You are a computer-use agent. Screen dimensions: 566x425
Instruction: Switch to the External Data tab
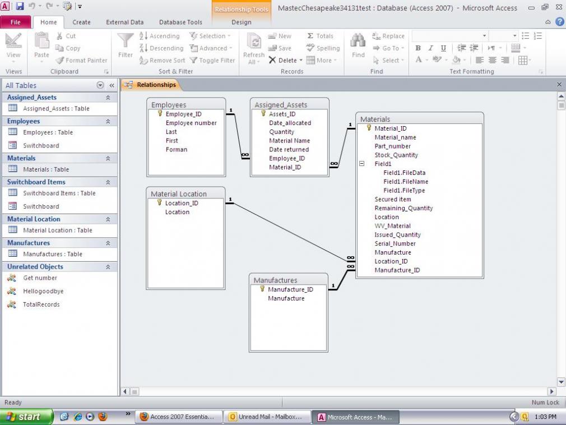124,22
